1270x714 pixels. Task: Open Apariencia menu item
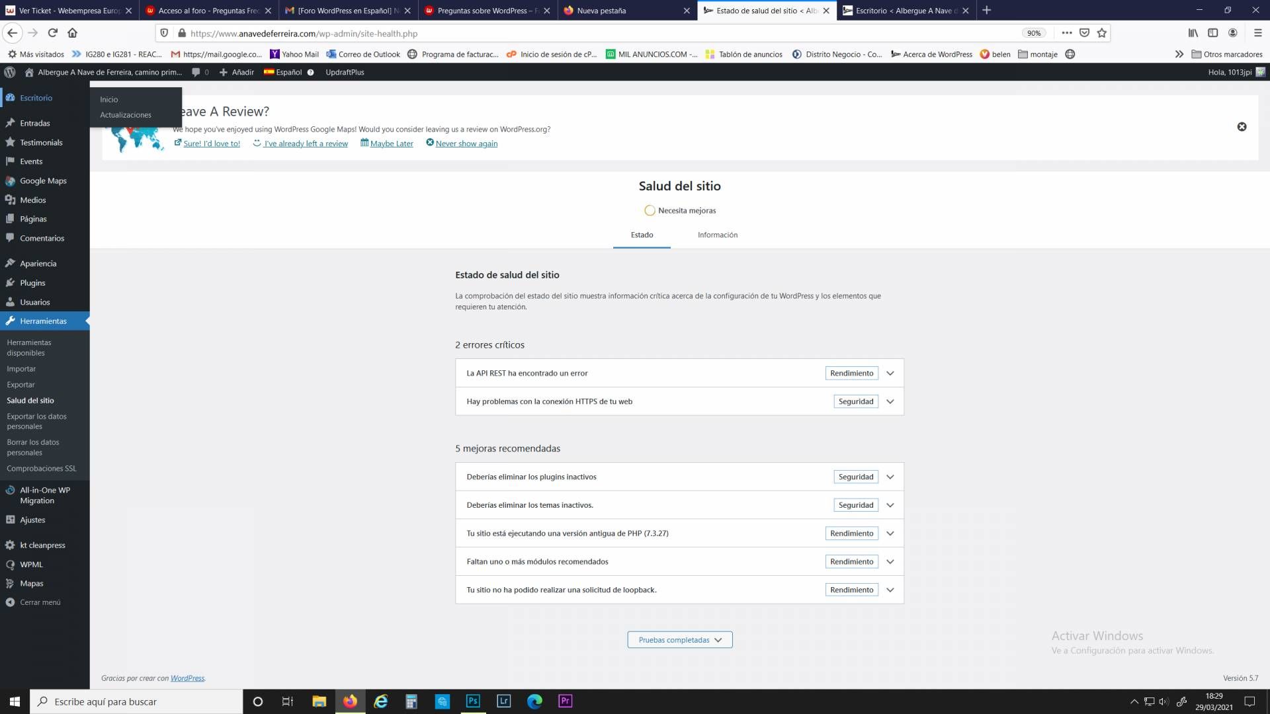38,263
